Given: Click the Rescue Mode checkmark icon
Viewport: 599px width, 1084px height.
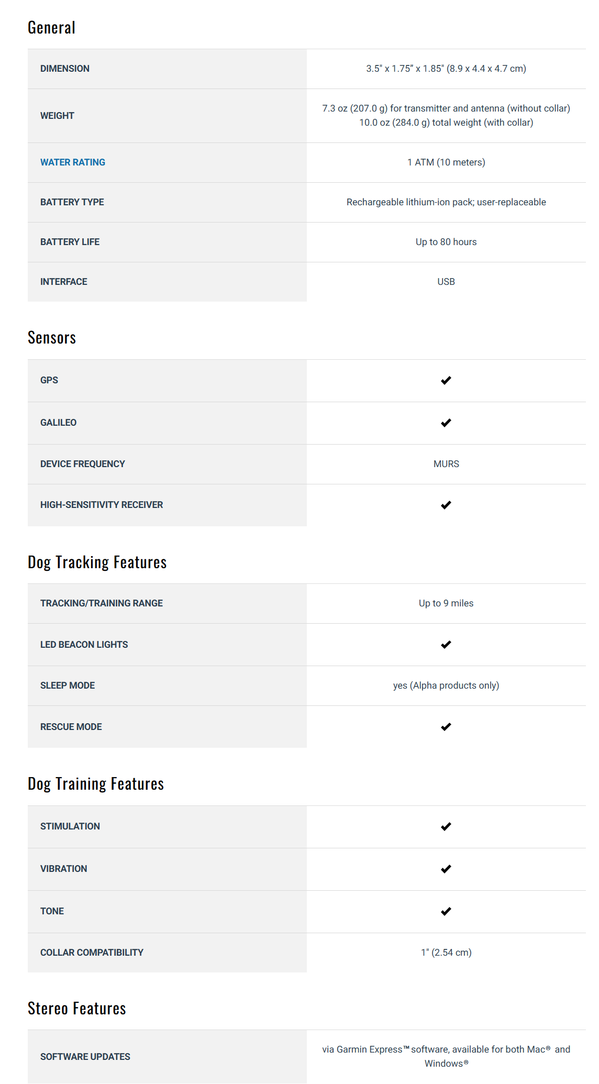Looking at the screenshot, I should (446, 727).
